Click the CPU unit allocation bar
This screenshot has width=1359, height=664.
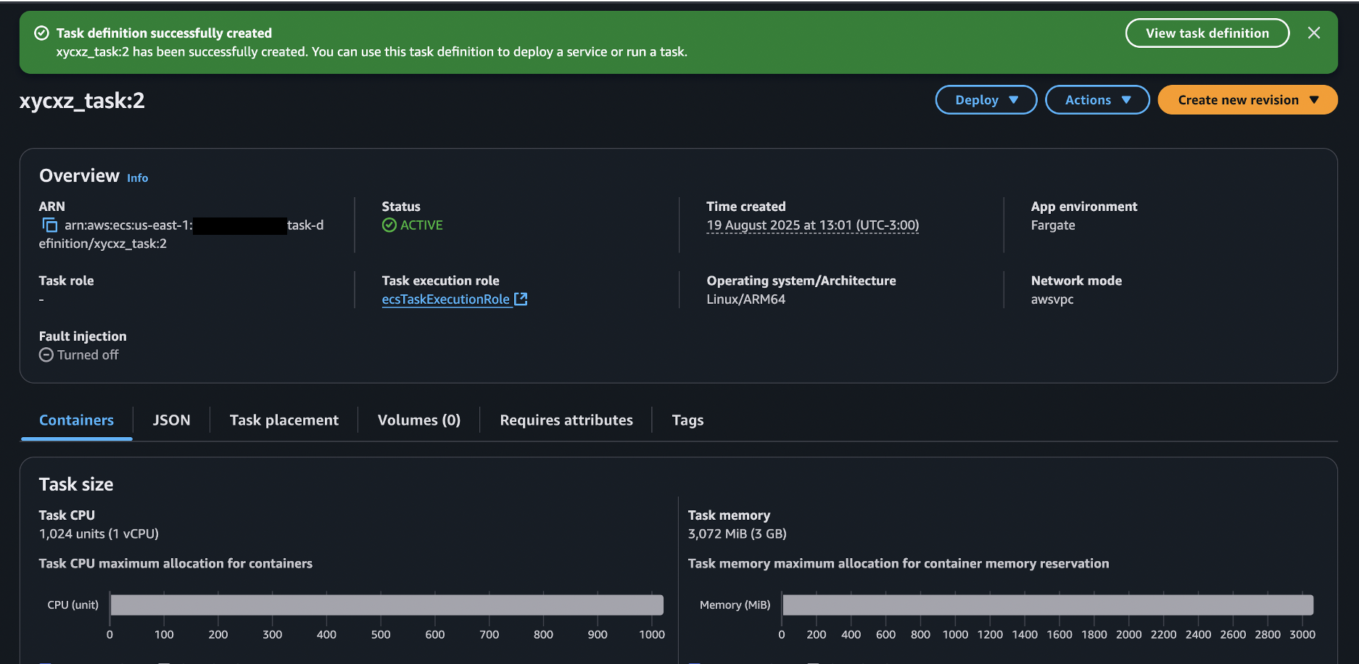click(x=387, y=605)
